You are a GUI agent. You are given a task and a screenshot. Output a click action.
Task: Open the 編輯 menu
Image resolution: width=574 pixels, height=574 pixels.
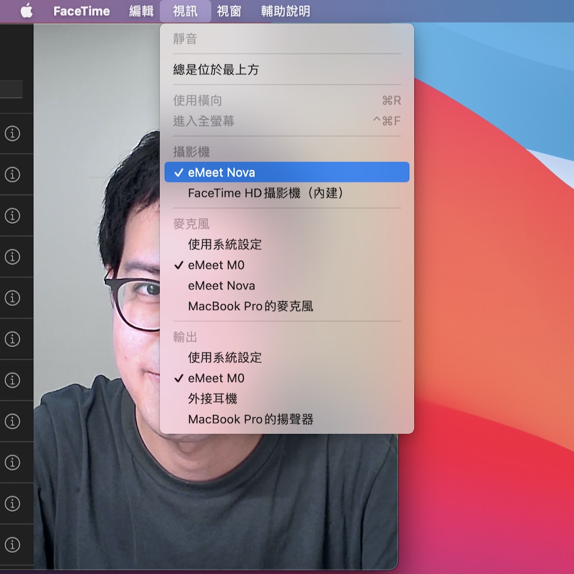[141, 11]
